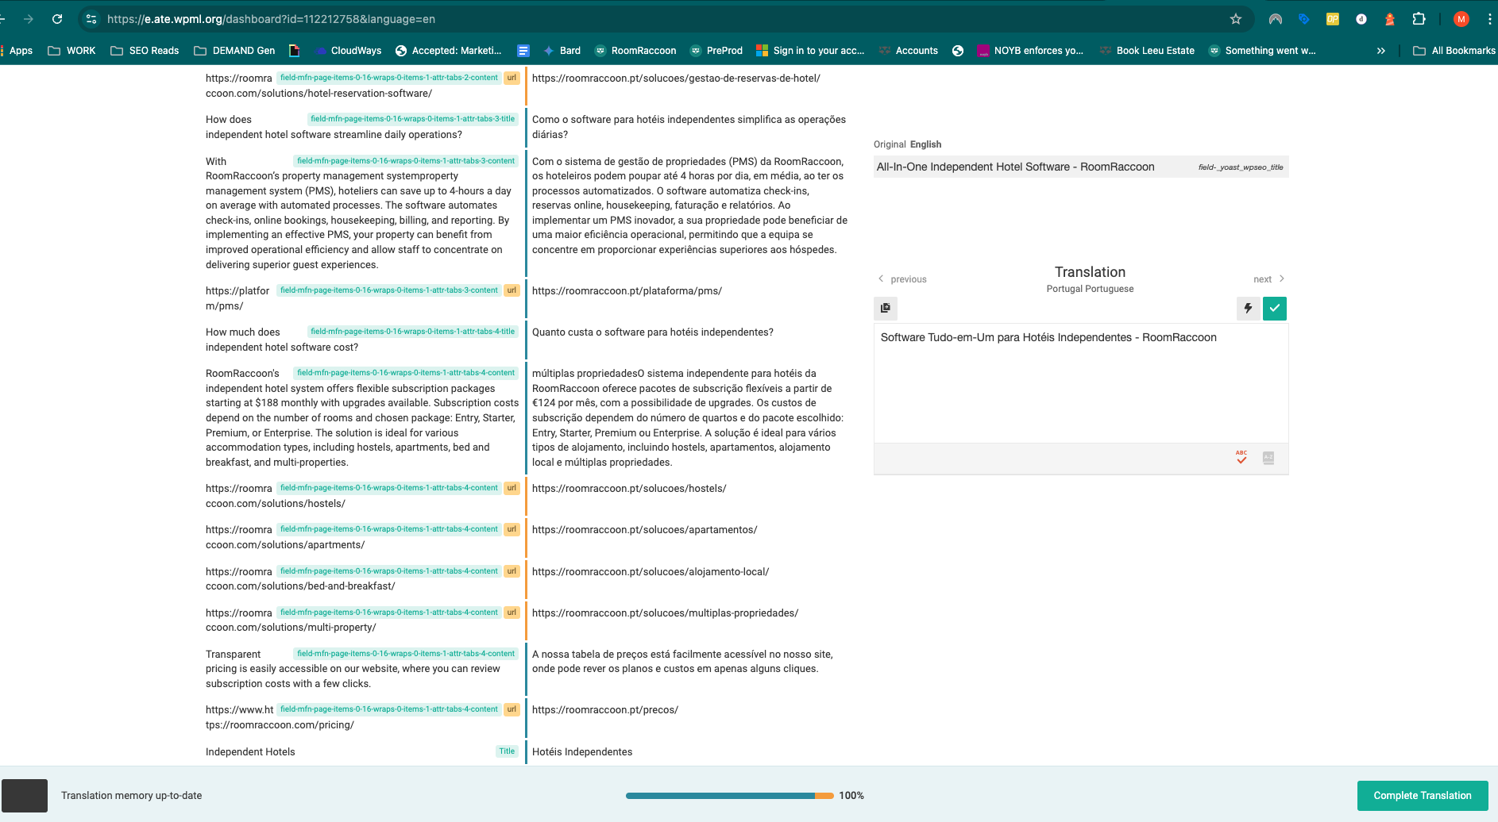Open red document bookmark icon after DEMAND Gen

click(295, 51)
